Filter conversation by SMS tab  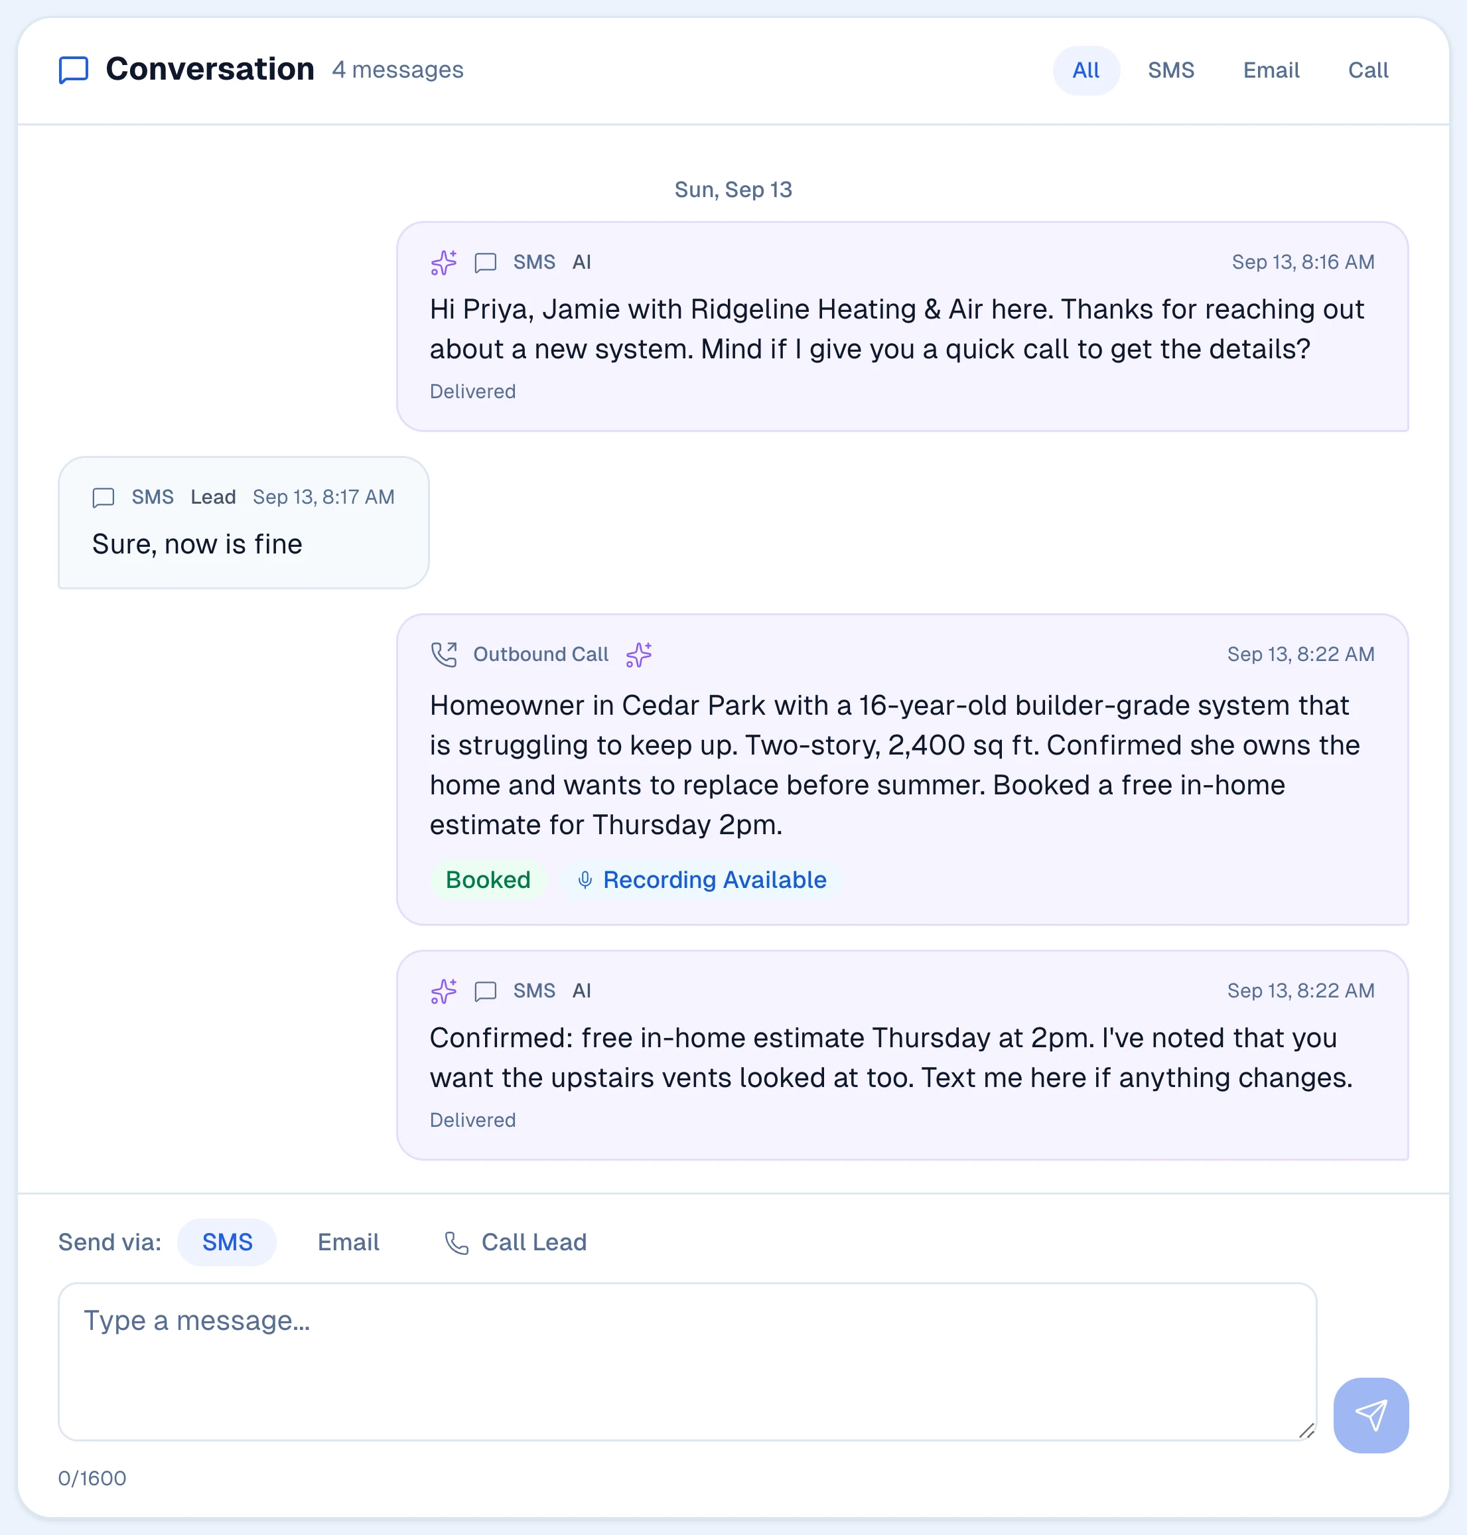pyautogui.click(x=1170, y=70)
